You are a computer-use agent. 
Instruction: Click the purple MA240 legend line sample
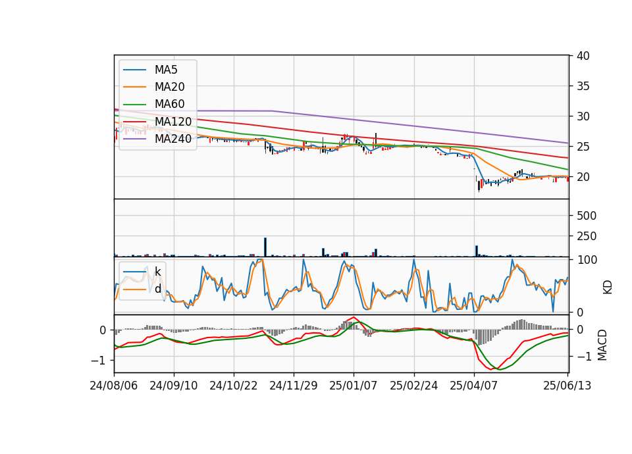(x=134, y=139)
